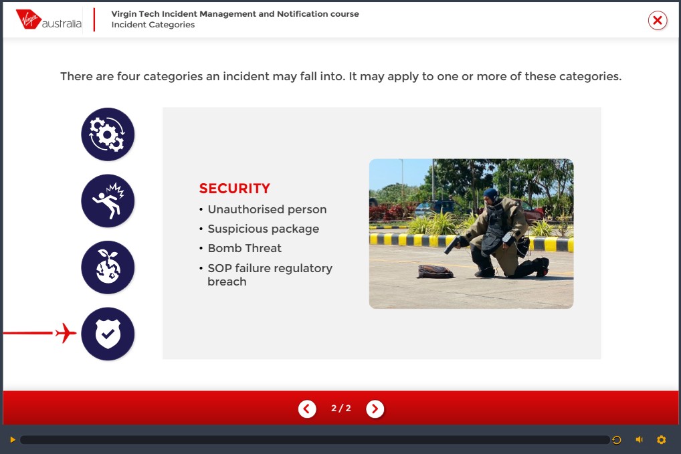Screen dimensions: 681x454
Task: Go to the next slide arrow
Action: point(375,409)
